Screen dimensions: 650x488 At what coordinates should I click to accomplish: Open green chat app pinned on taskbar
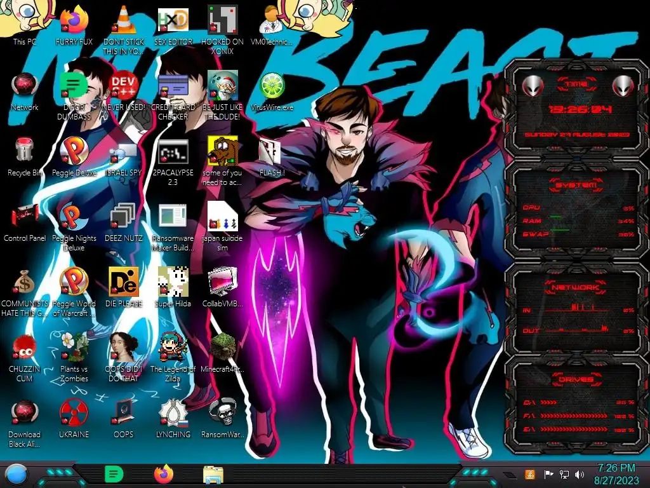tap(114, 474)
